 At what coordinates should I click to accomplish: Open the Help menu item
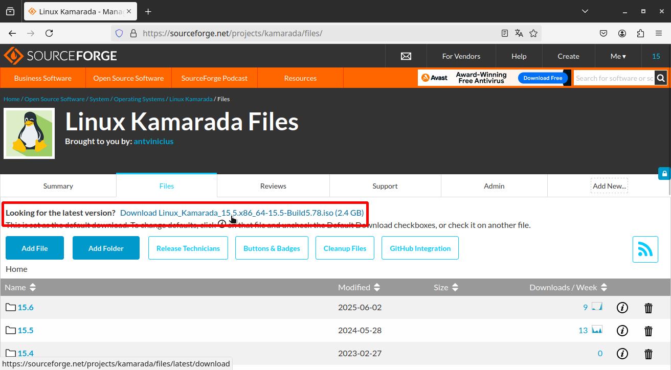click(519, 56)
